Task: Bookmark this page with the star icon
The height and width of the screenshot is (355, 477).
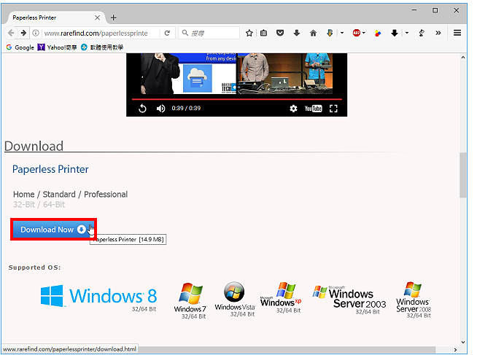Action: pyautogui.click(x=249, y=33)
